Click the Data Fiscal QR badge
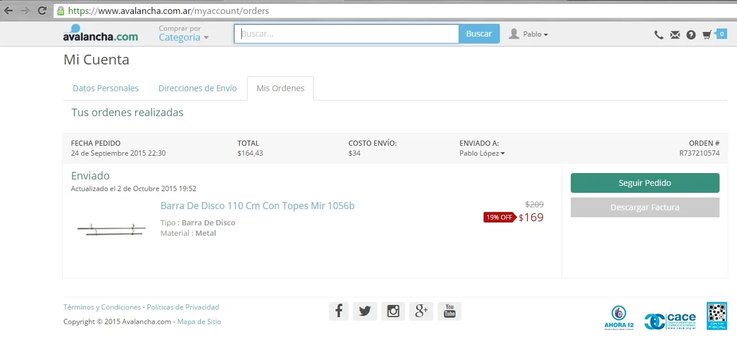 click(717, 316)
